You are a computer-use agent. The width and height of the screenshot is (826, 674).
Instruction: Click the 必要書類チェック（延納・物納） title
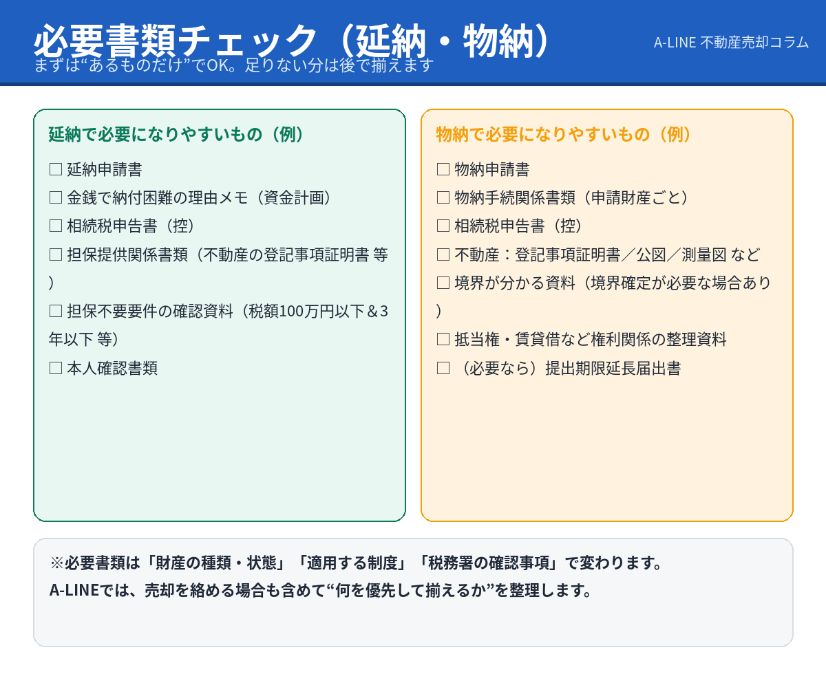[x=293, y=40]
